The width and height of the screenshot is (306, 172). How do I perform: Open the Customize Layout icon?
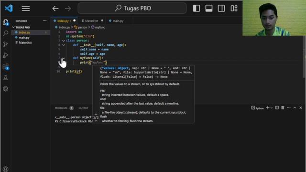pyautogui.click(x=234, y=9)
